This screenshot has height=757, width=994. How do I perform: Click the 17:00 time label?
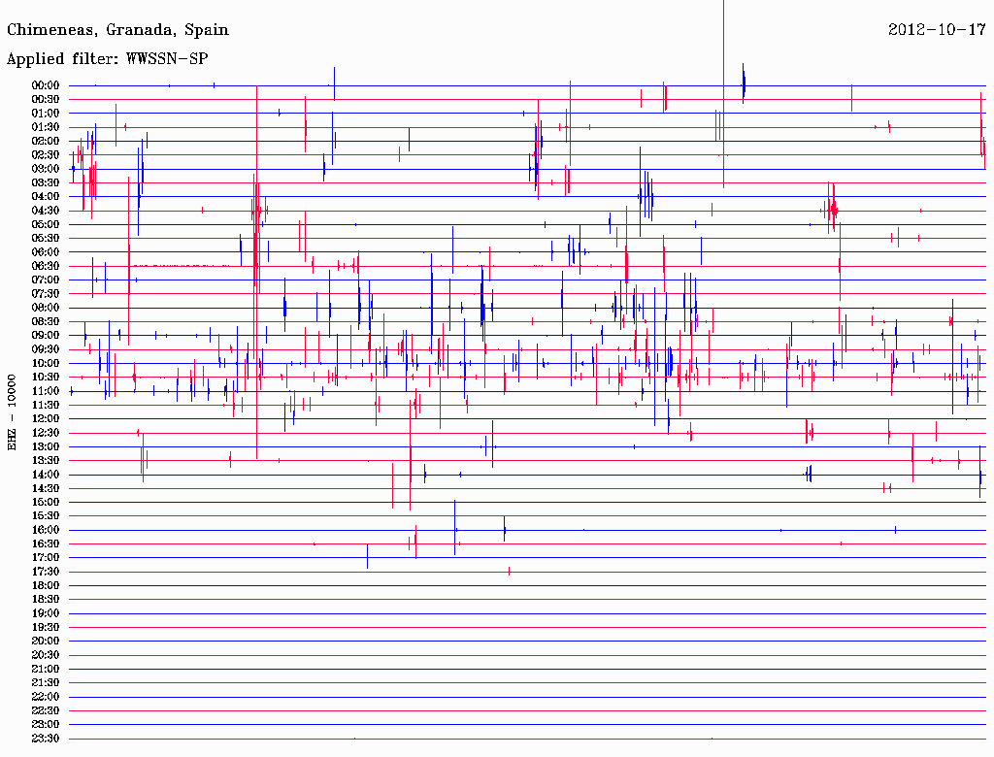click(46, 557)
